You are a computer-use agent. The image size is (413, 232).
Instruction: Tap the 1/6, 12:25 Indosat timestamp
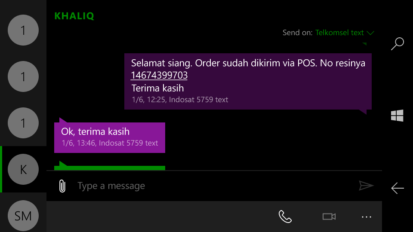pyautogui.click(x=180, y=100)
